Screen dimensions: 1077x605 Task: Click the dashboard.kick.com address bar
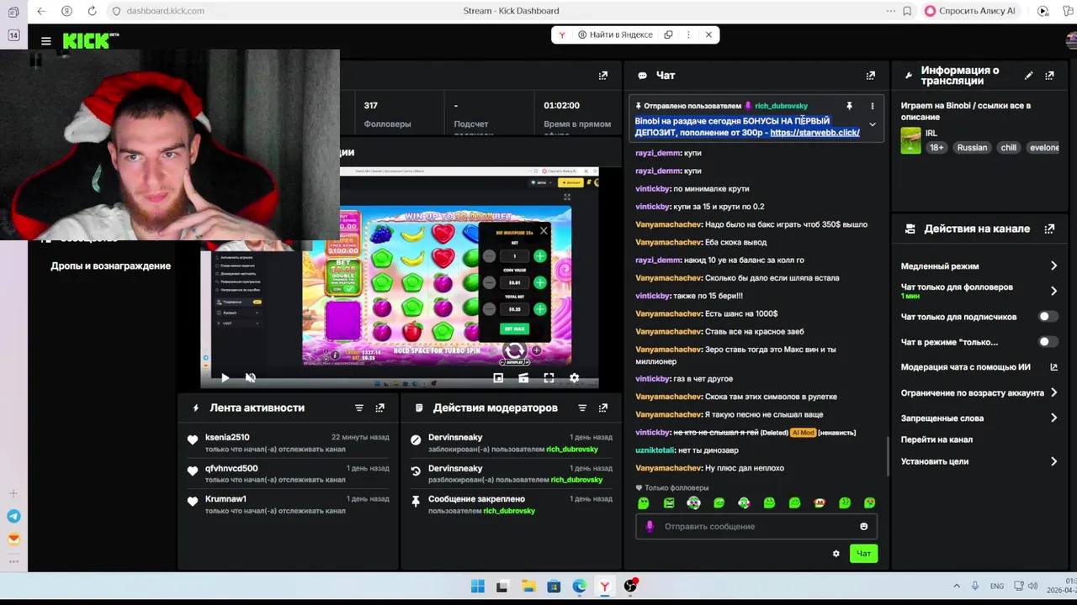165,11
